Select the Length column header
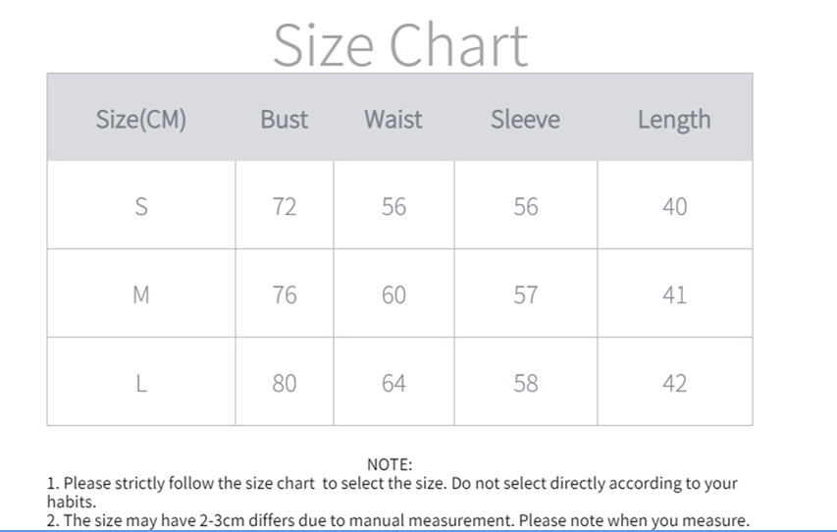 (x=674, y=120)
